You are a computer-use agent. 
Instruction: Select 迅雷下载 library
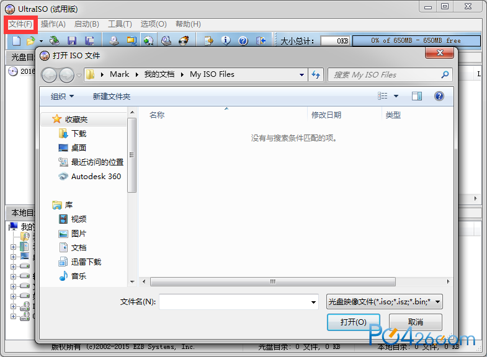[x=86, y=262]
